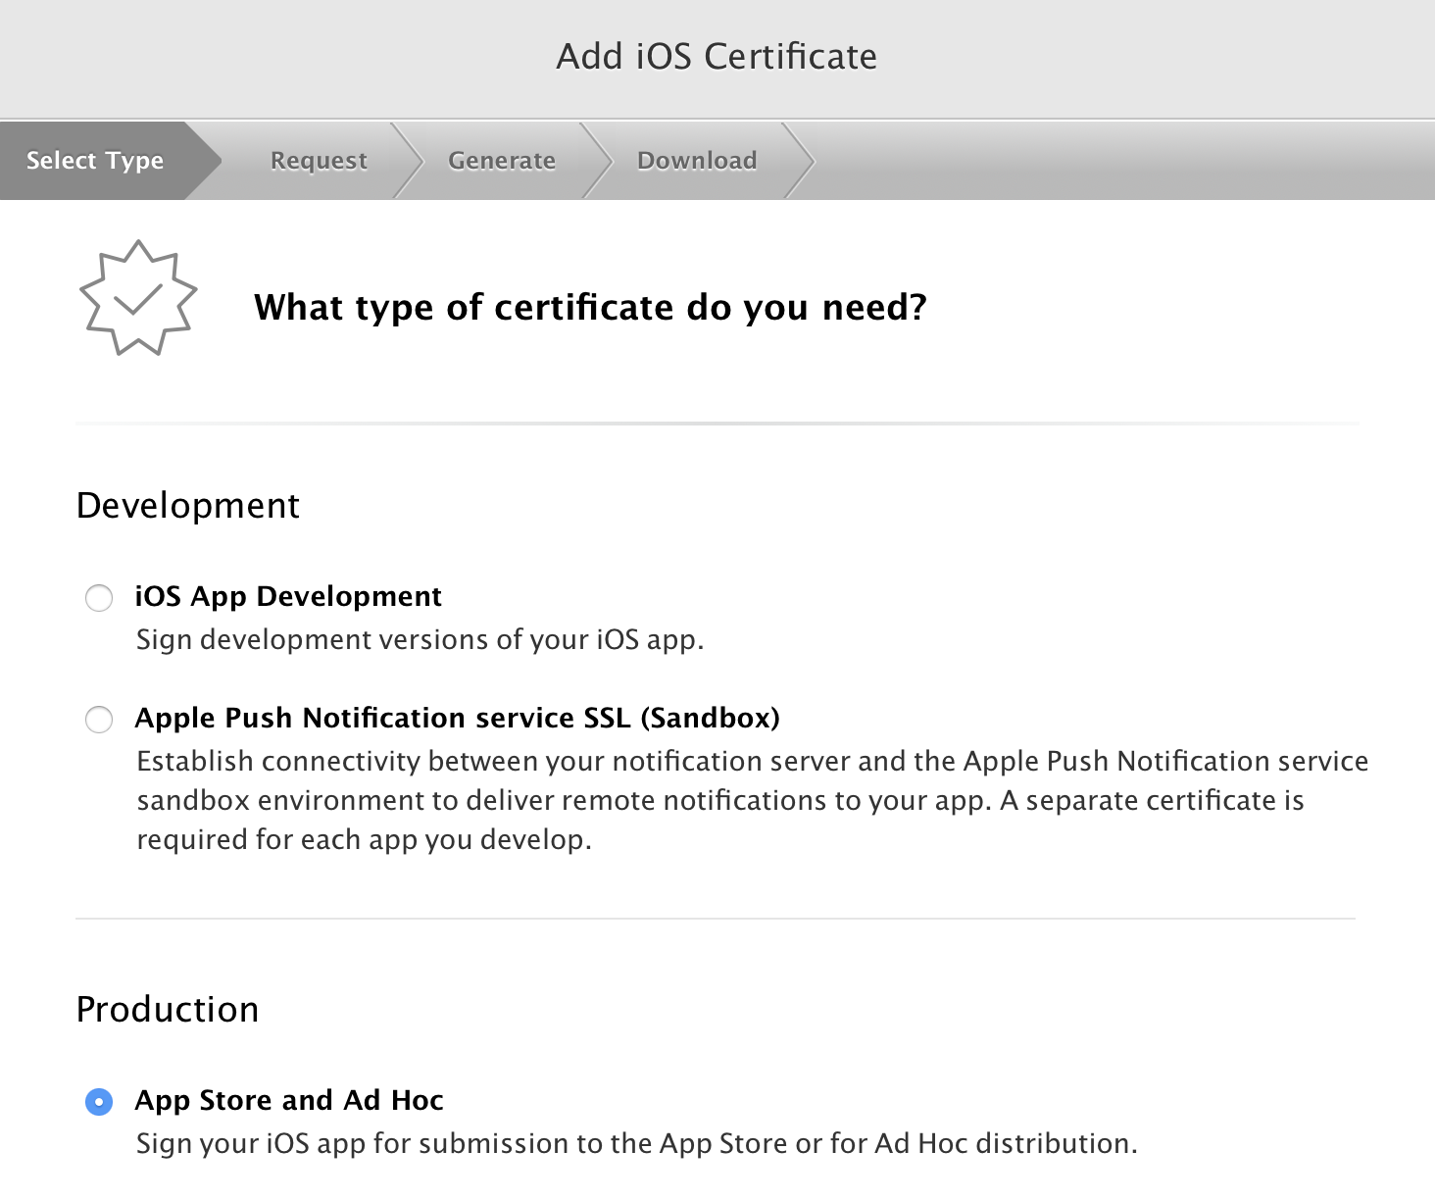
Task: Click the Apple Push Notification service SSL (Sandbox) label
Action: coord(457,719)
